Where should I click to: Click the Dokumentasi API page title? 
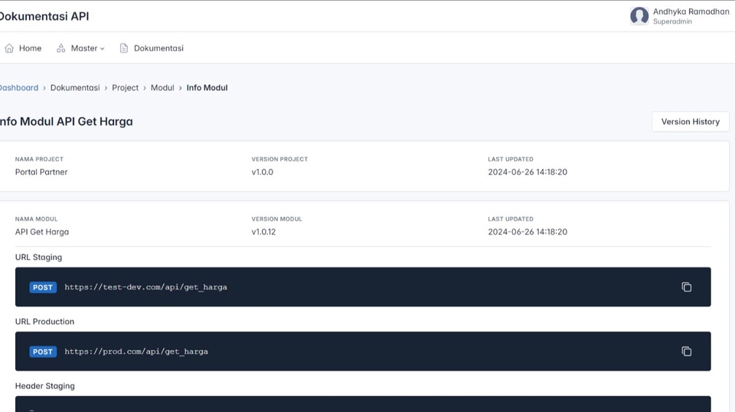tap(44, 16)
